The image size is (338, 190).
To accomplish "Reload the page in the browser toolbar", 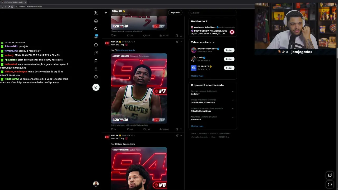I will pos(9,7).
